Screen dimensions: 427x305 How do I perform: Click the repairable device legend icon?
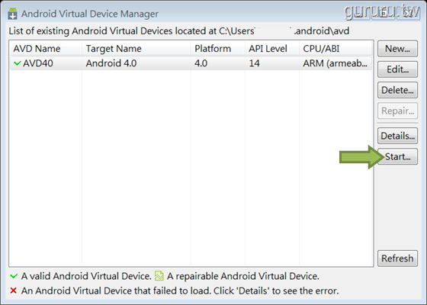tap(159, 276)
